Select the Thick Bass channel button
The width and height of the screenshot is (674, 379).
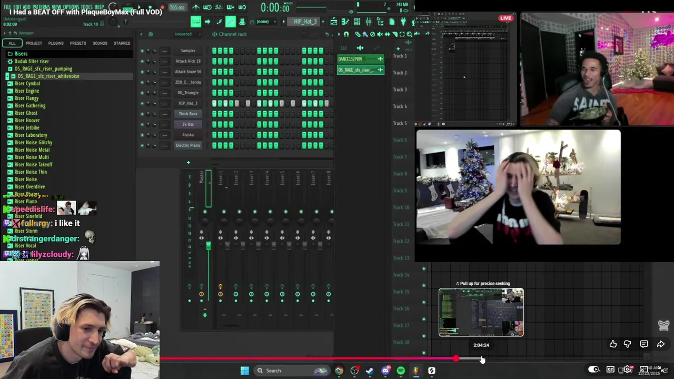tap(188, 114)
